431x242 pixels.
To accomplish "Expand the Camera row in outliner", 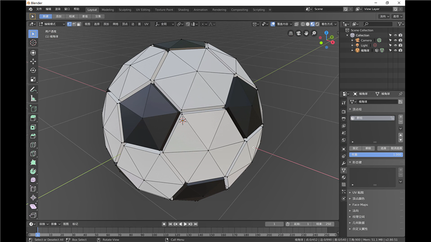I will coord(352,40).
